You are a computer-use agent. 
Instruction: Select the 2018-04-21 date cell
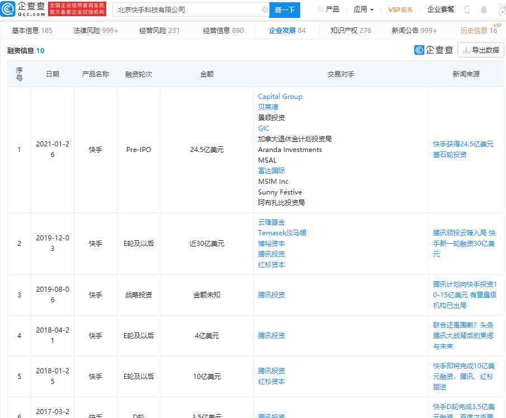(53, 335)
